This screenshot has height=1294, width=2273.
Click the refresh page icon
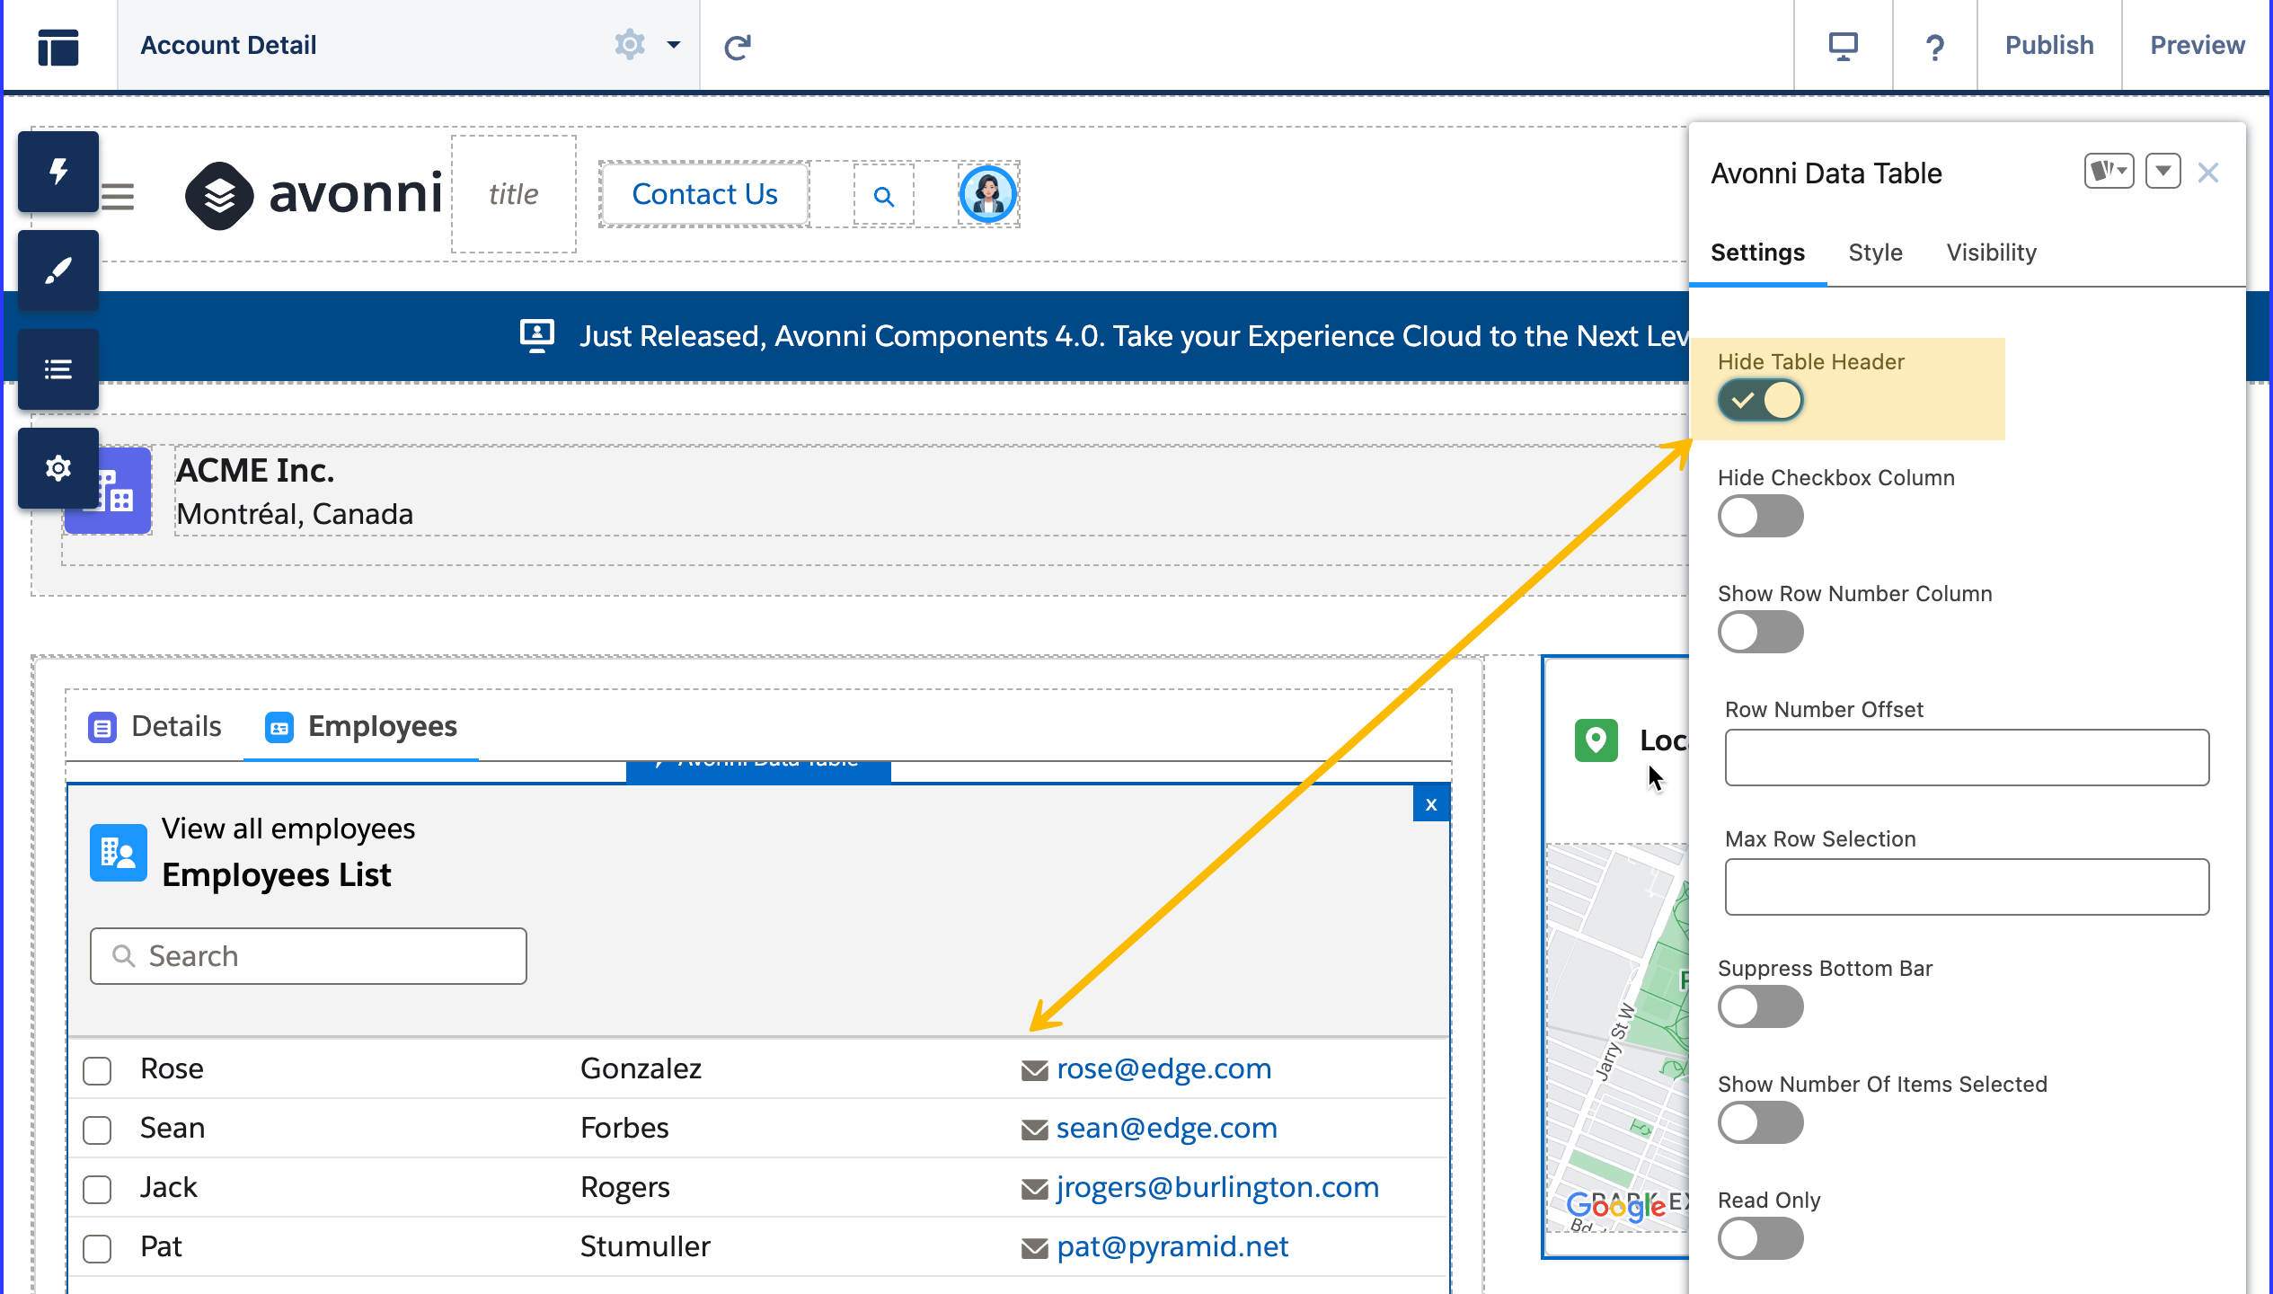coord(738,46)
